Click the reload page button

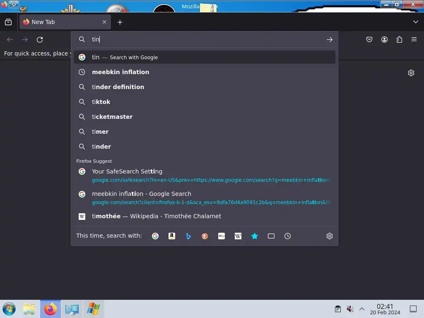(x=40, y=40)
